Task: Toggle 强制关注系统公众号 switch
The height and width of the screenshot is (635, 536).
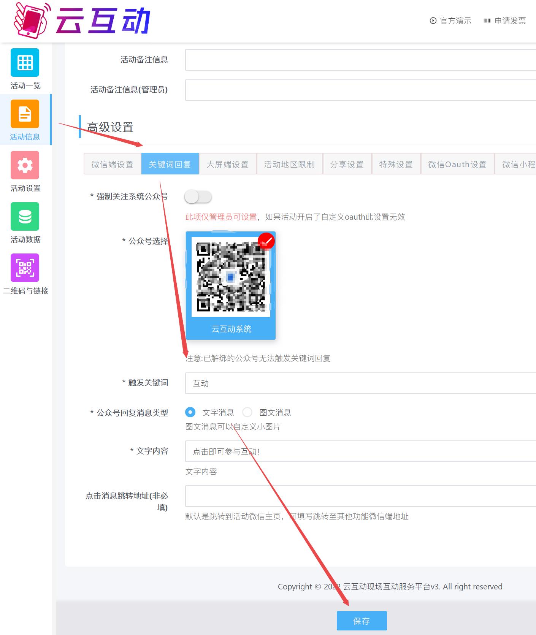Action: [x=198, y=197]
